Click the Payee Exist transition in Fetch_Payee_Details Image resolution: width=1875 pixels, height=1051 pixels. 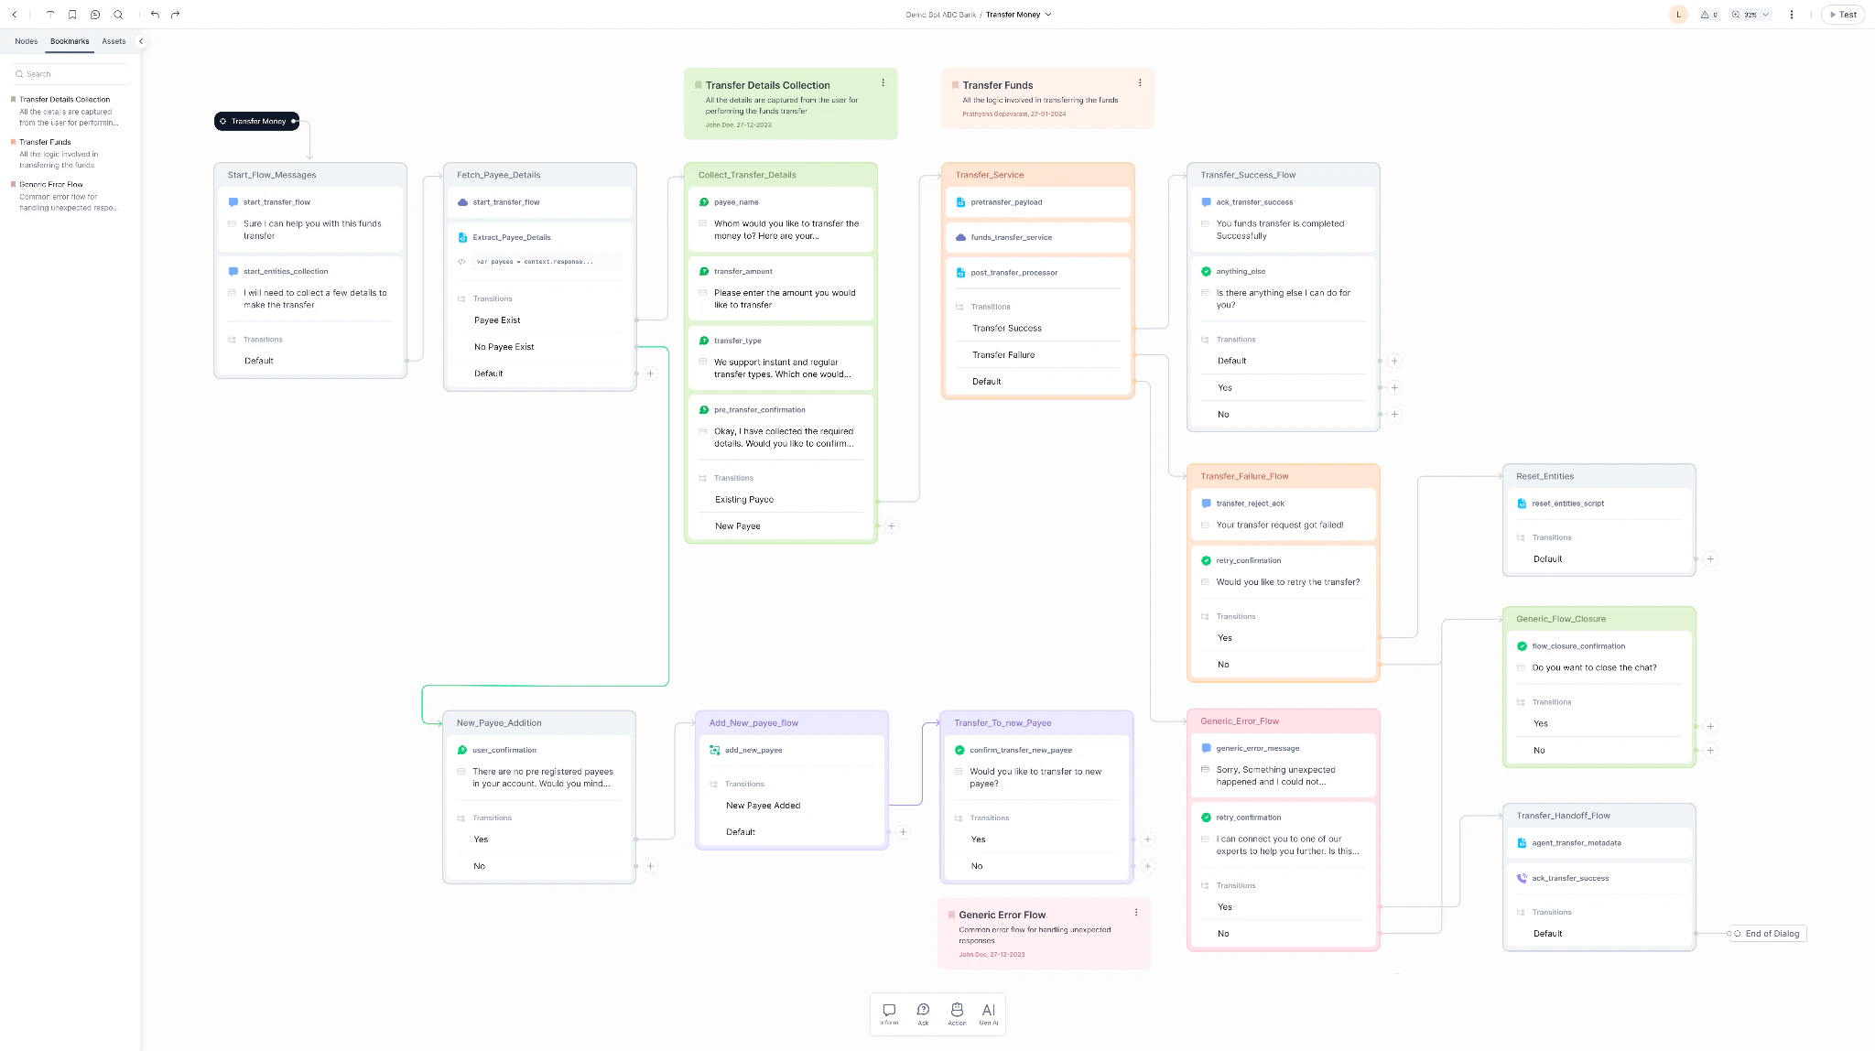497,320
